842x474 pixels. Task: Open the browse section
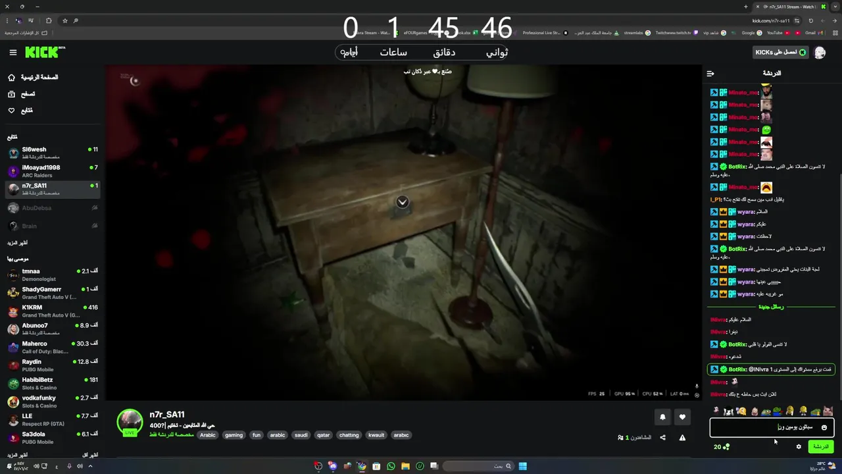(21, 94)
